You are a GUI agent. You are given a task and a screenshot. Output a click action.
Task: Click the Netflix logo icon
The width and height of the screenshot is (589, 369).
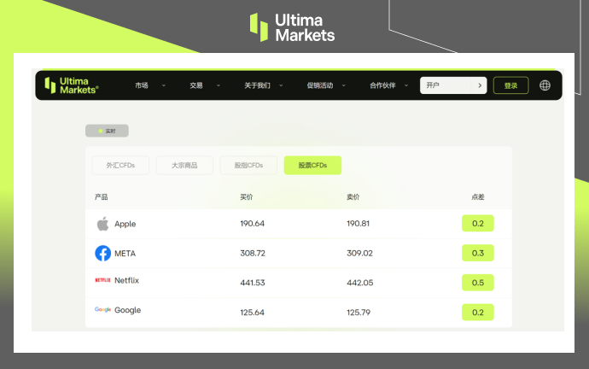point(102,280)
